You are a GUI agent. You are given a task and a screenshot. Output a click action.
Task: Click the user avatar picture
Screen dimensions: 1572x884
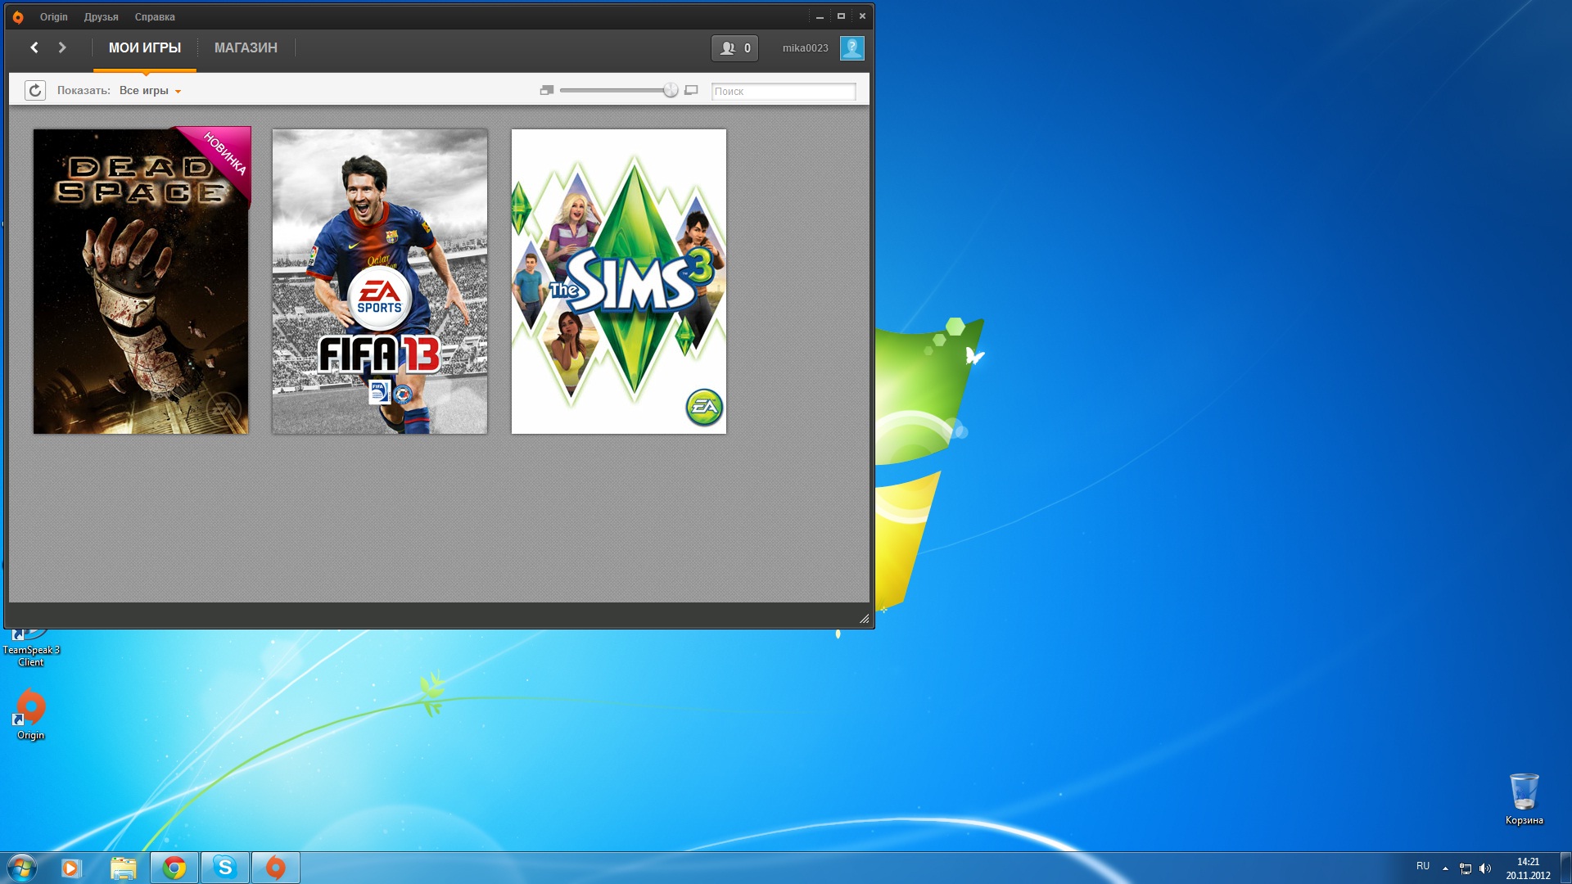click(x=851, y=48)
